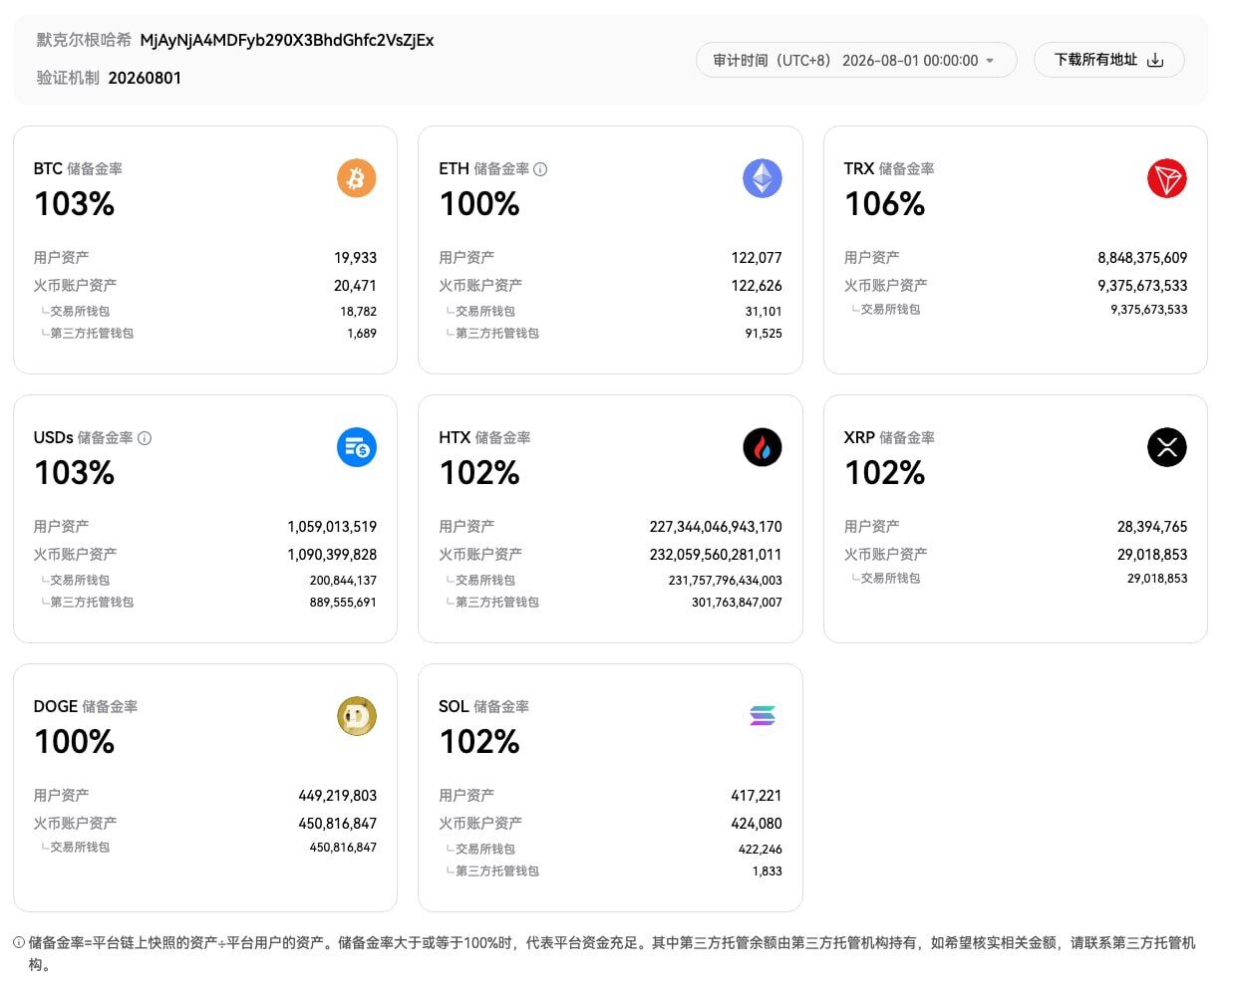The image size is (1234, 988).
Task: Click the HTX 储备金率 heading
Action: point(484,438)
